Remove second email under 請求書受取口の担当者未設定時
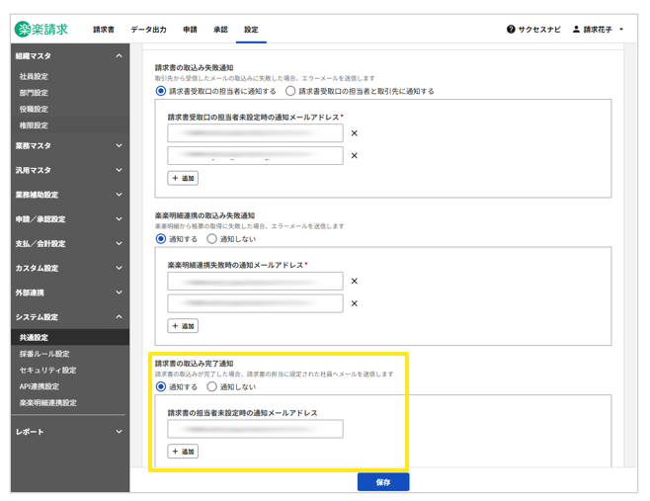This screenshot has width=650, height=501. coord(354,155)
